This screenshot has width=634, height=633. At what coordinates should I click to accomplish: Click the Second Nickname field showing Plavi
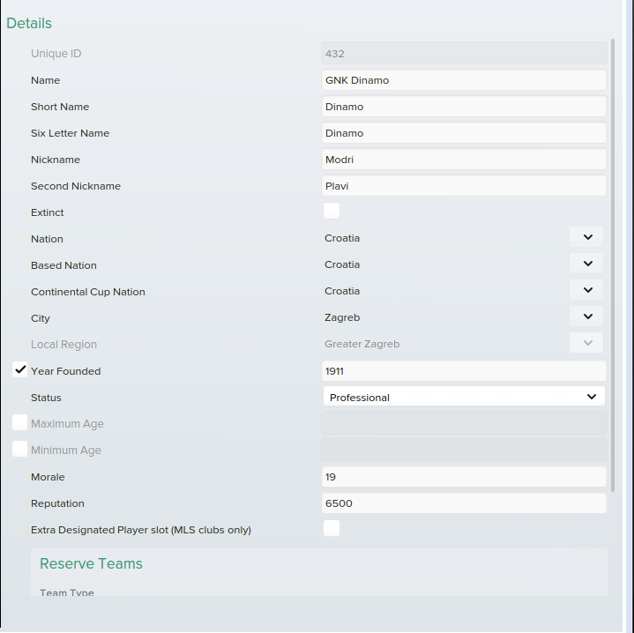point(464,186)
